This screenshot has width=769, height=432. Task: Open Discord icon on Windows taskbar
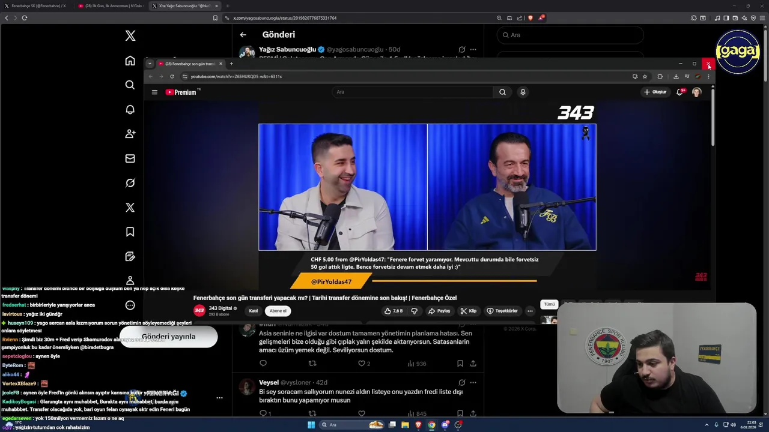445,425
